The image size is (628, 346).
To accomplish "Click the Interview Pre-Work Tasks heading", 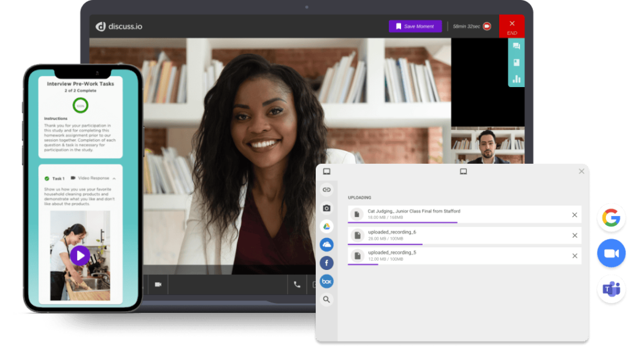I will (80, 83).
